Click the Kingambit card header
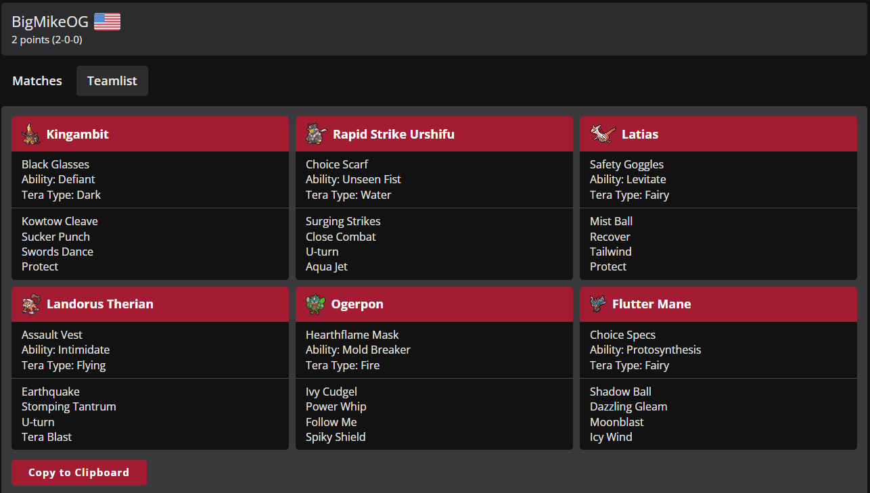Screen dimensions: 870x493 [150, 134]
